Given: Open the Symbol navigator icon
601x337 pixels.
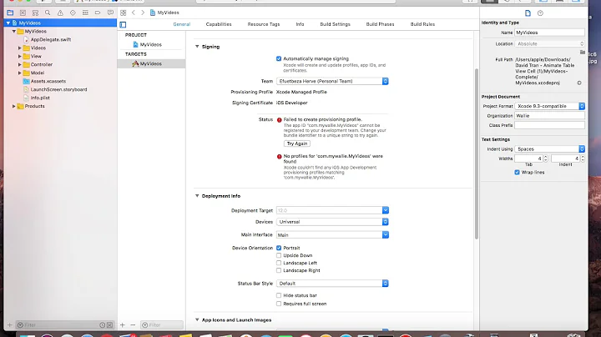Looking at the screenshot, I should tap(35, 13).
